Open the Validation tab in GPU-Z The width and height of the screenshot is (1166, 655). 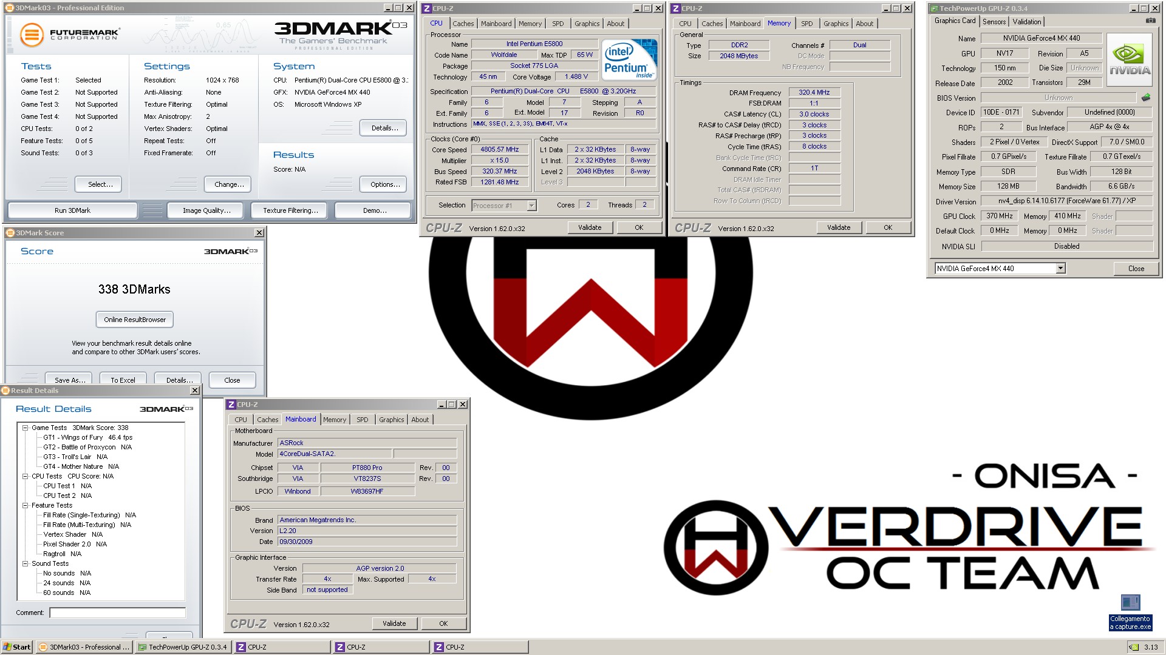click(1027, 21)
